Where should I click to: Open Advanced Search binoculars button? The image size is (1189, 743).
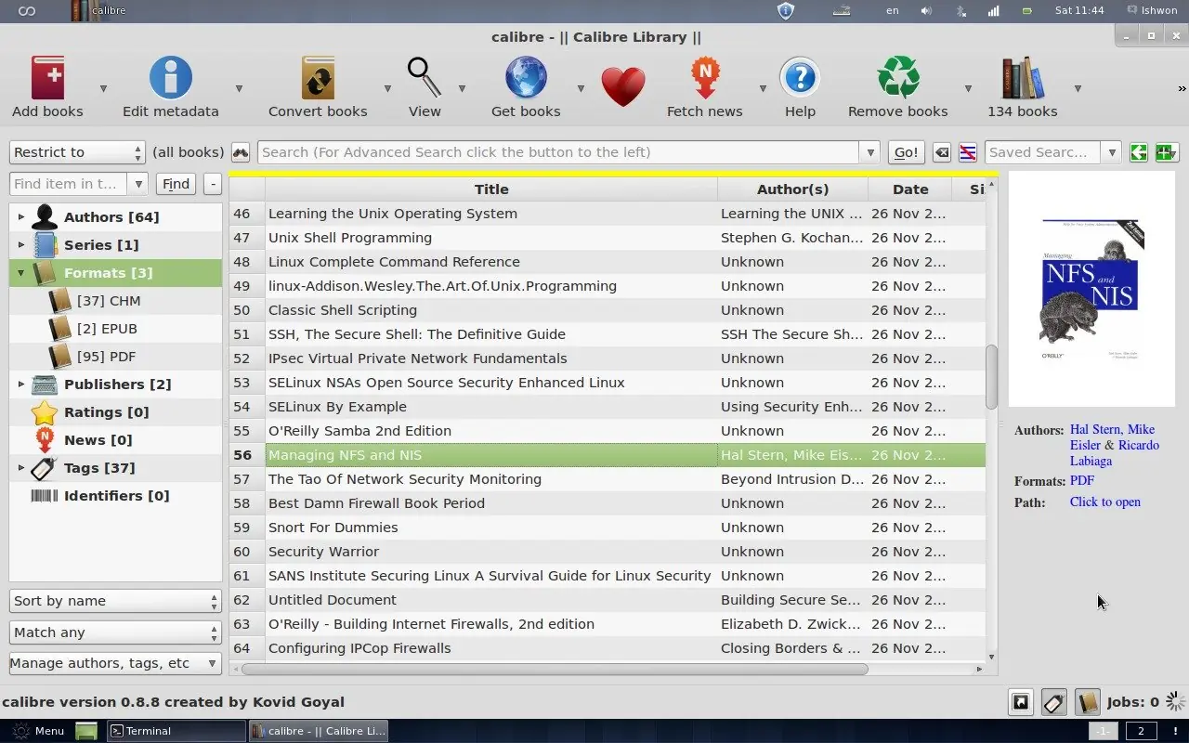click(241, 152)
